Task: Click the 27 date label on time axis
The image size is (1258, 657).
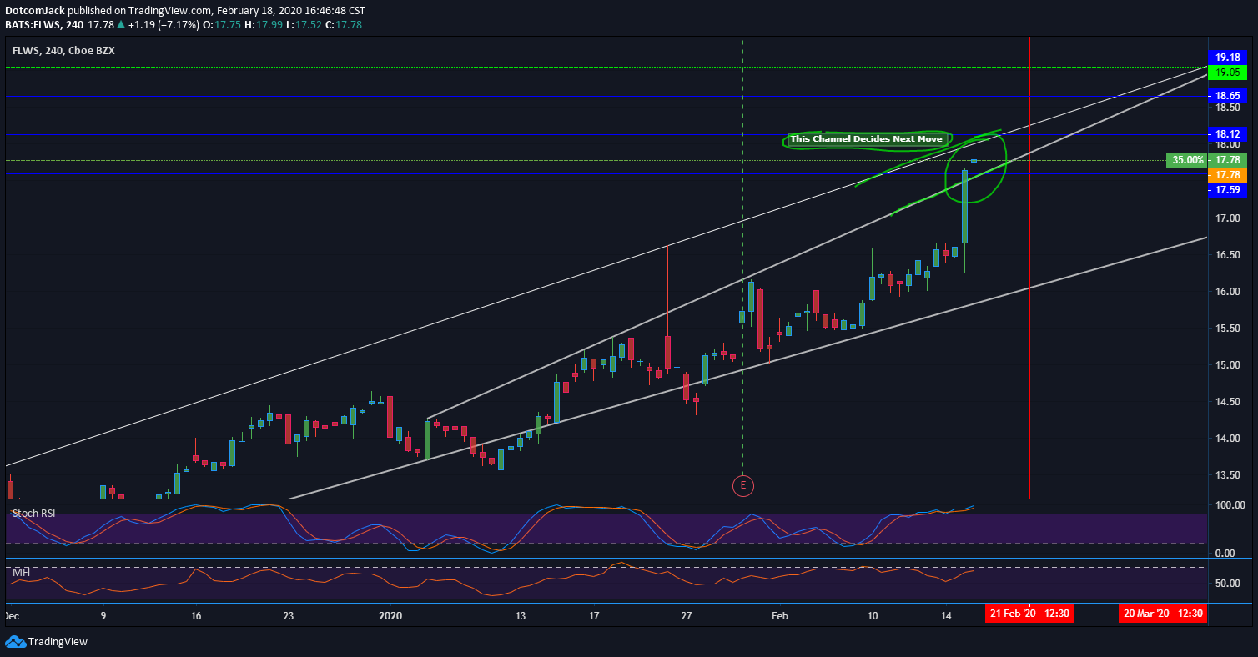Action: point(687,616)
